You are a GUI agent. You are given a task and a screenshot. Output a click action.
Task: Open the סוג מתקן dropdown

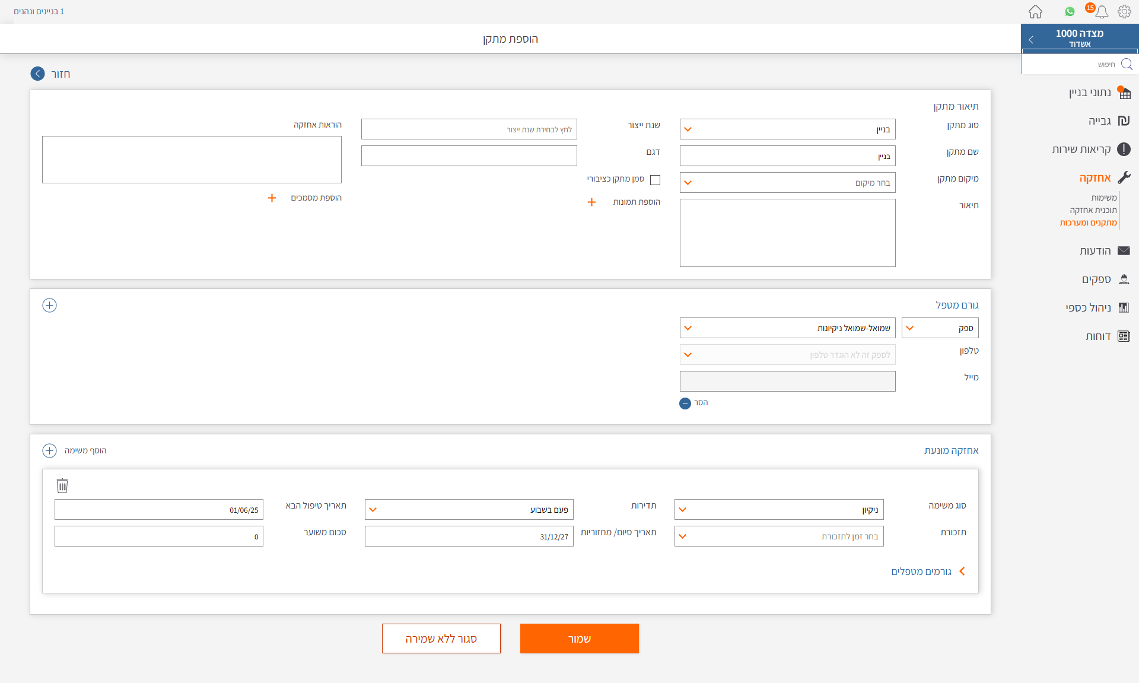click(x=787, y=129)
